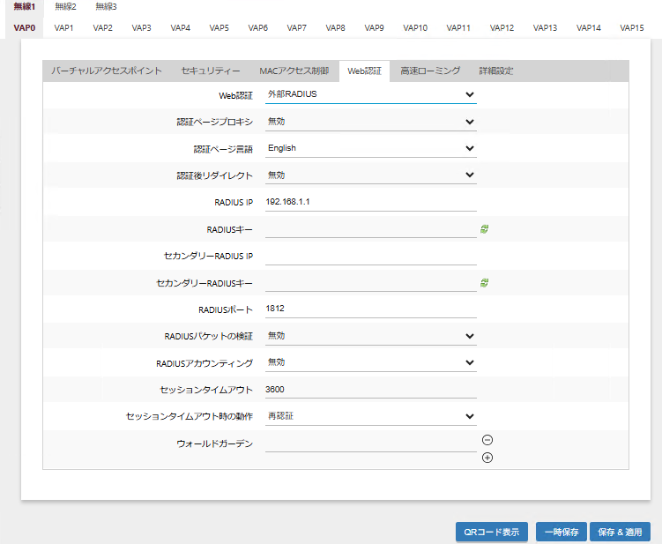
Task: Add ウォールドガーデン entry with plus icon
Action: pos(487,457)
